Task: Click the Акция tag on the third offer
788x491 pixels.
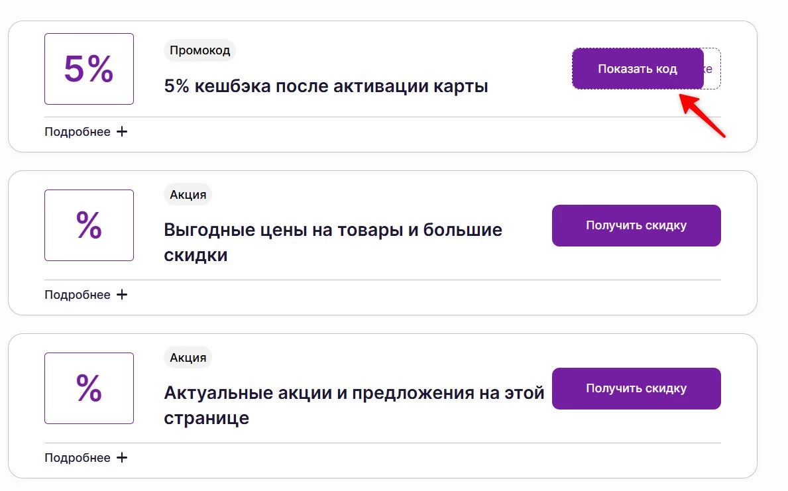Action: pos(187,357)
